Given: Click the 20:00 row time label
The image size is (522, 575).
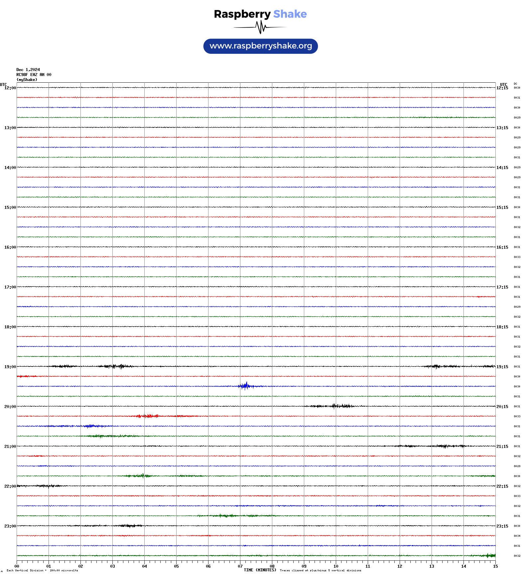Looking at the screenshot, I should point(10,407).
